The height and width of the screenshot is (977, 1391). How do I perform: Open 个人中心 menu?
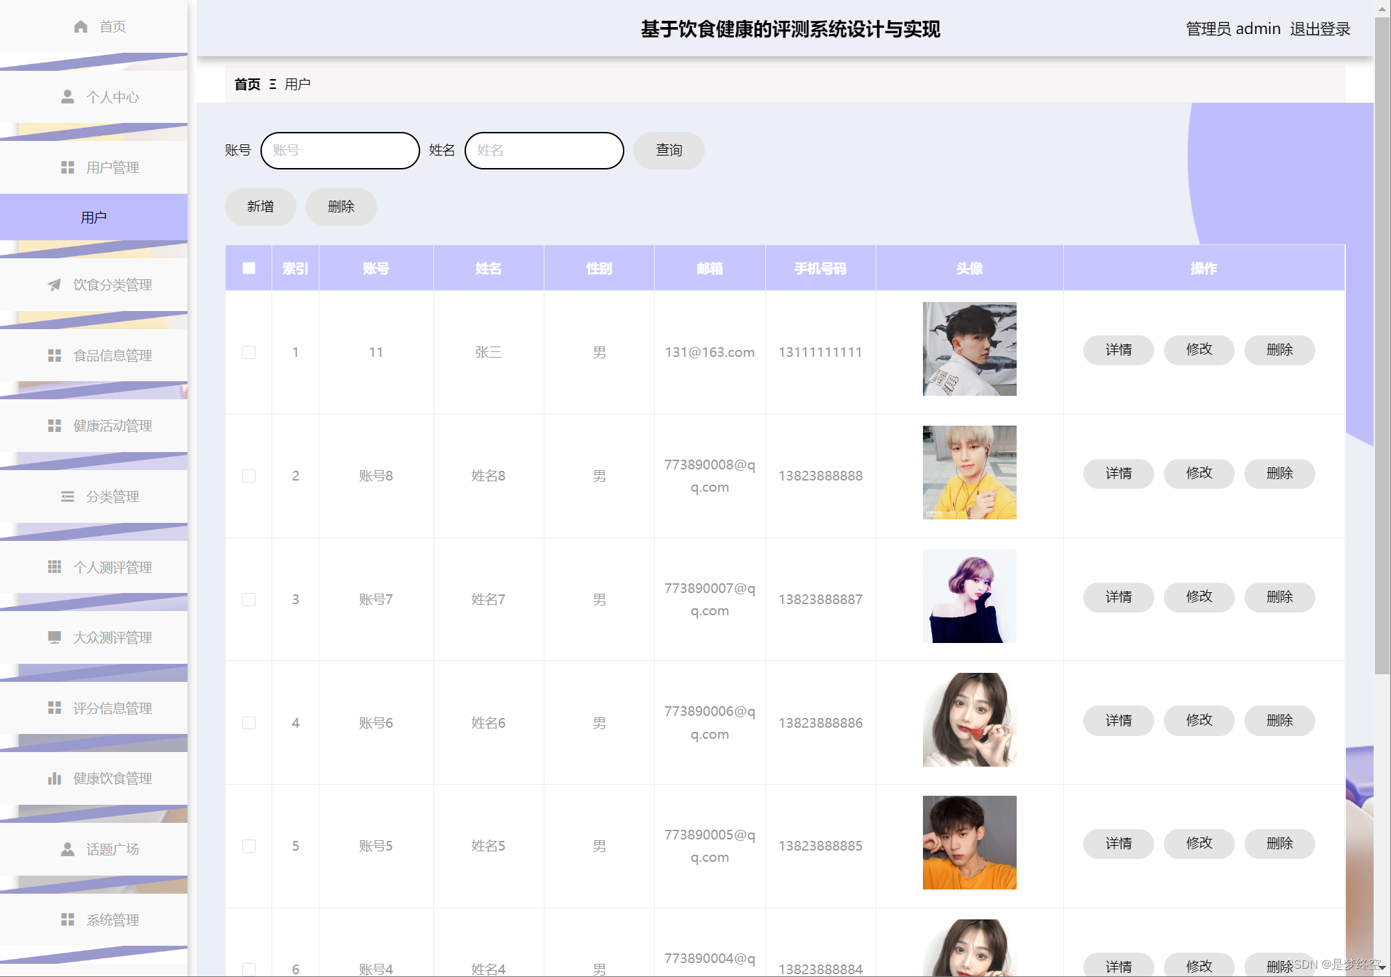tap(94, 97)
